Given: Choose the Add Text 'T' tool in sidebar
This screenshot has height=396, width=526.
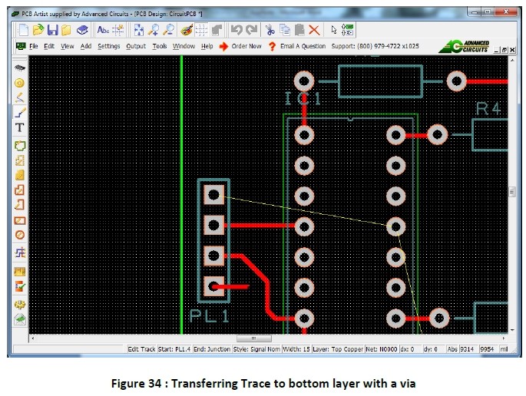Looking at the screenshot, I should click(x=20, y=127).
